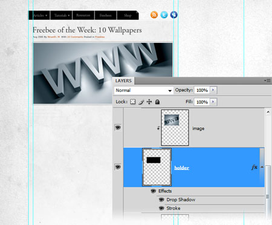Toggle the Drop Shadow effect visibility
Viewport: 272px width, 225px height.
click(161, 200)
